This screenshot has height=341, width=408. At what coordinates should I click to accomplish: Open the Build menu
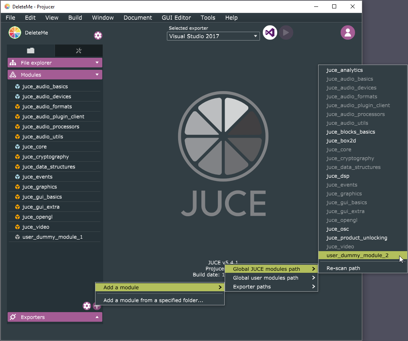point(75,18)
